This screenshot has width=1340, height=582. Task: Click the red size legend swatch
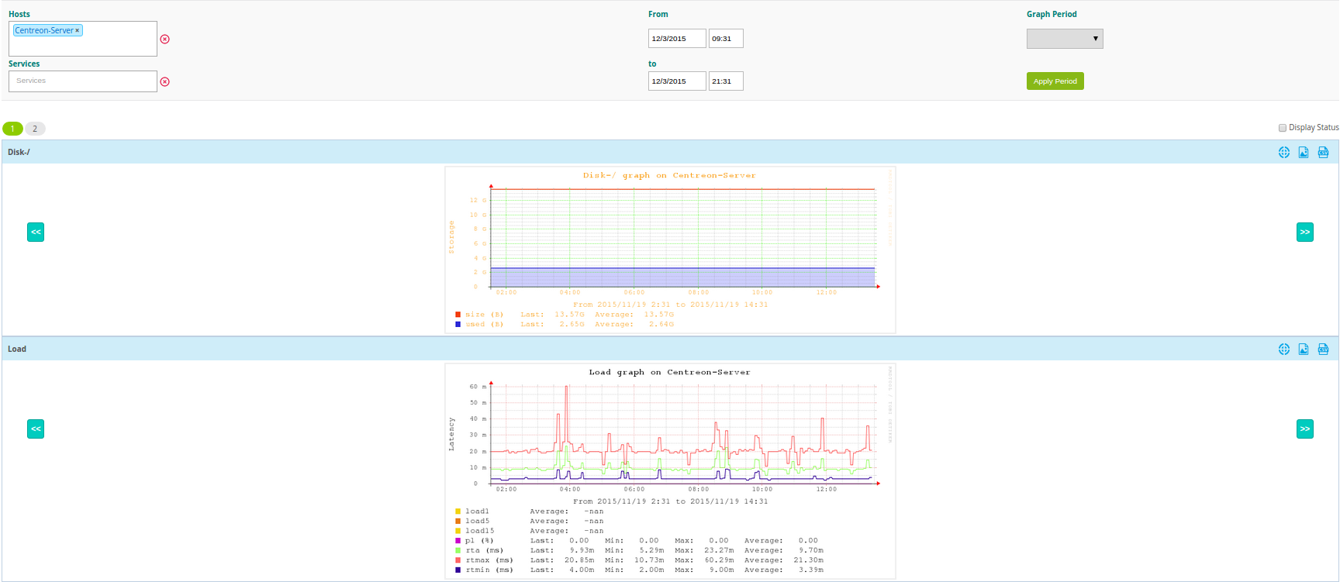(x=458, y=315)
